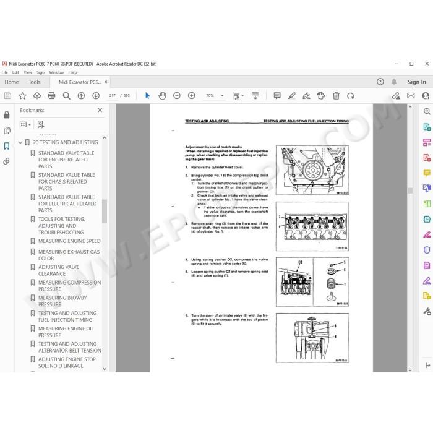The height and width of the screenshot is (433, 433).
Task: Open the Sign menu
Action: [41, 72]
